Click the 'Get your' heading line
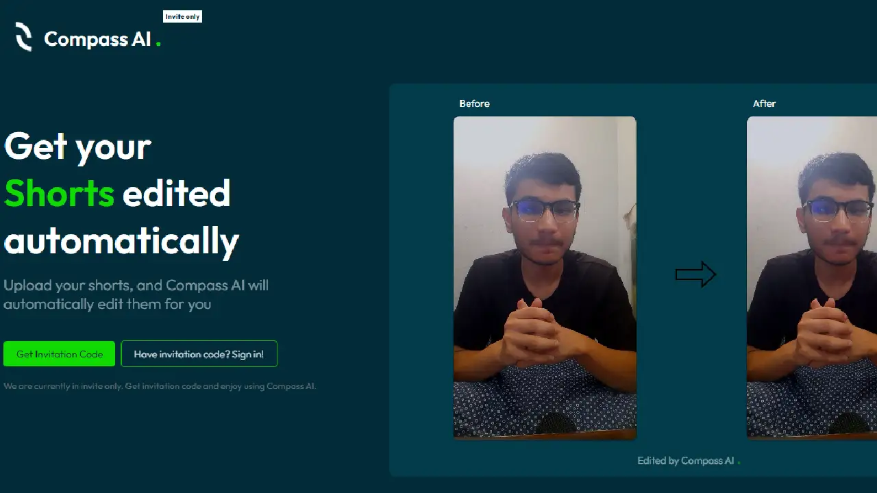The width and height of the screenshot is (877, 493). click(x=77, y=147)
